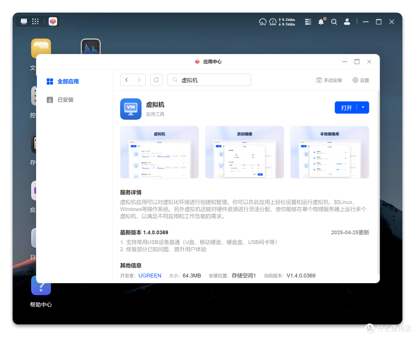415x337 pixels.
Task: Open the 添加镜像 screenshot thumbnail
Action: 244,152
